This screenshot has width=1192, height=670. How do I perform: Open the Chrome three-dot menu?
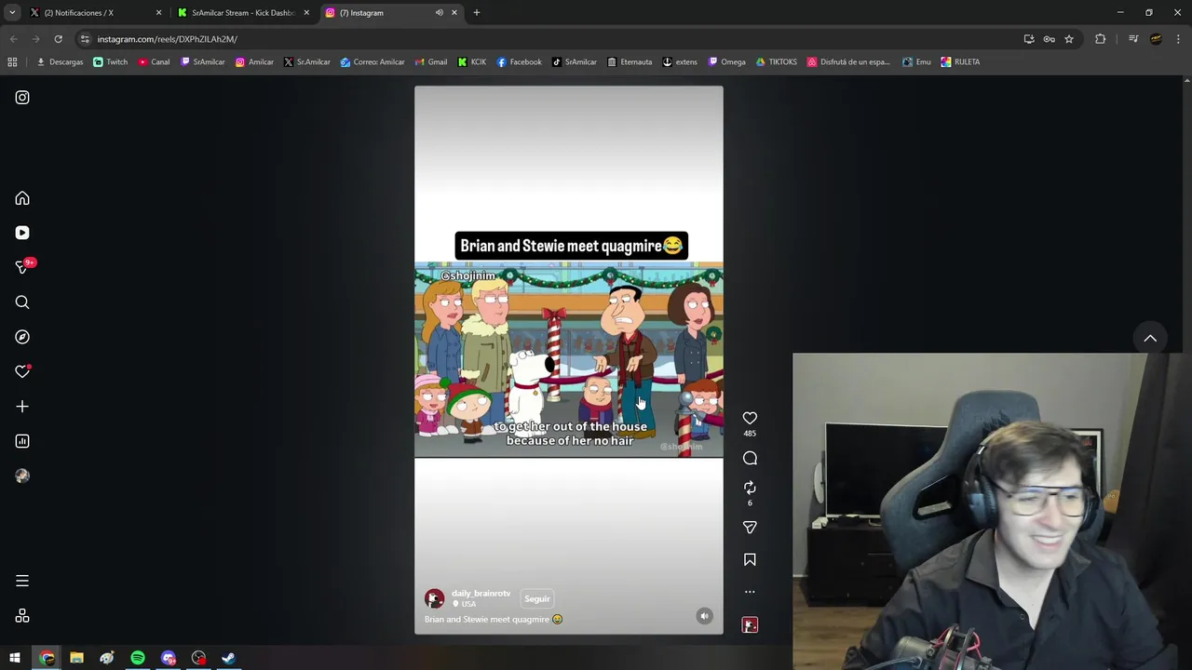coord(1178,39)
